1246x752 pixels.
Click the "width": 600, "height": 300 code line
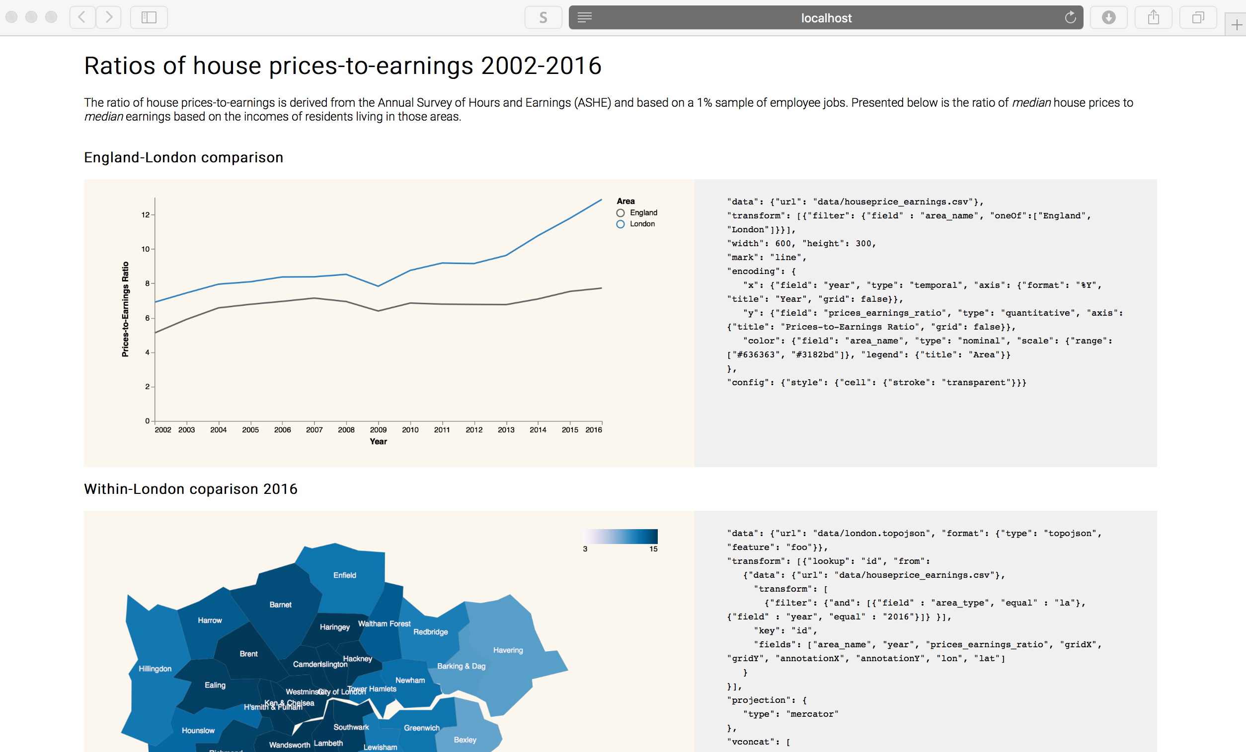pos(801,243)
